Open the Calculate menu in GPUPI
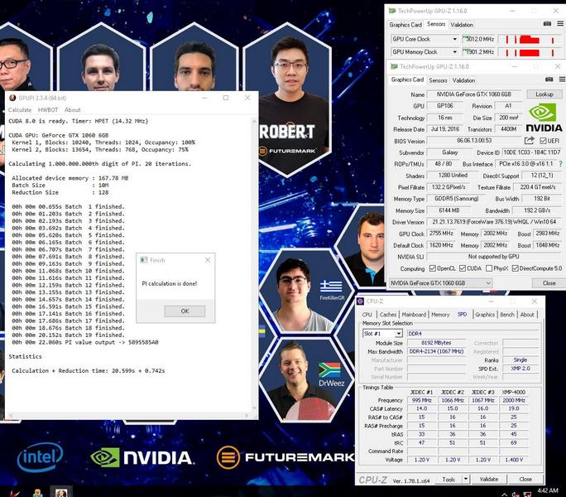 (20, 110)
